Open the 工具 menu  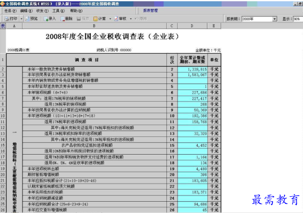pos(58,11)
